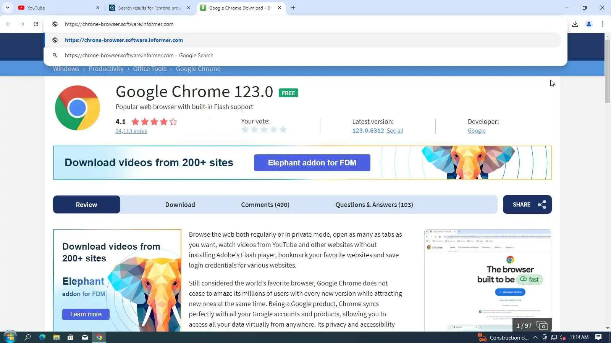Screen dimensions: 611x343
Task: Open the 11:14 AM taskbar clock
Action: 579,337
